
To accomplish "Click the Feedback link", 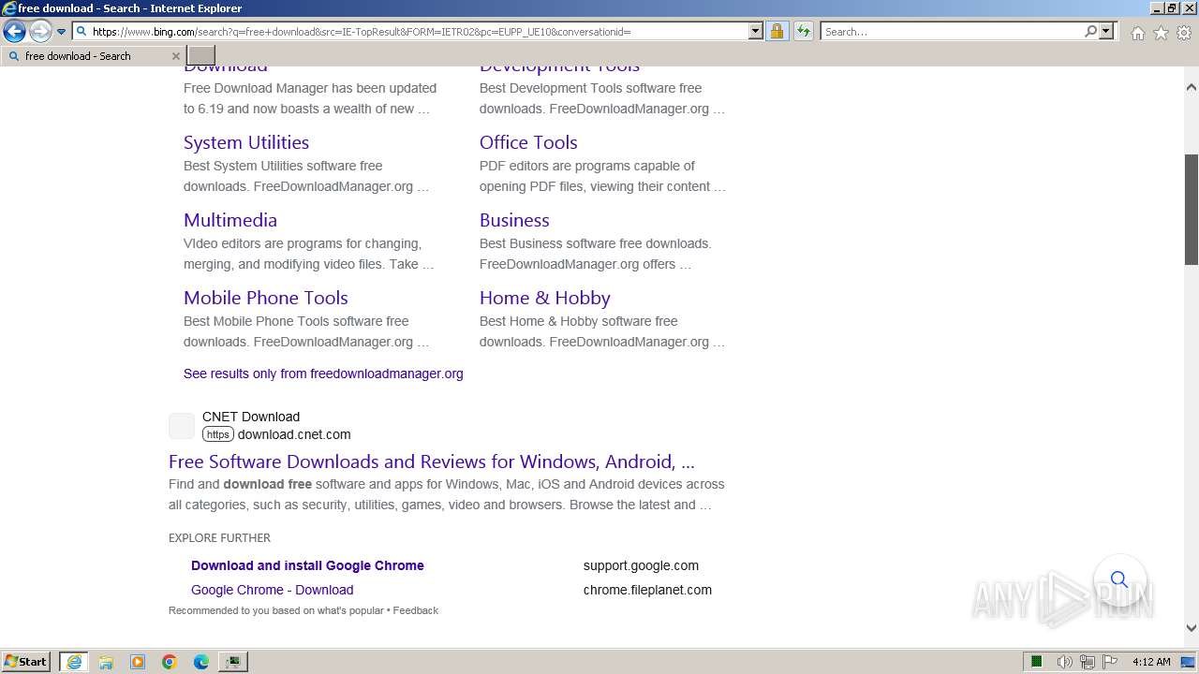I will [x=416, y=610].
